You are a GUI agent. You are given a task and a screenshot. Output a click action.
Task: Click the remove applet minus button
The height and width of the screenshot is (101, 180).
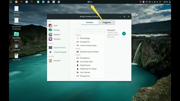click(100, 31)
